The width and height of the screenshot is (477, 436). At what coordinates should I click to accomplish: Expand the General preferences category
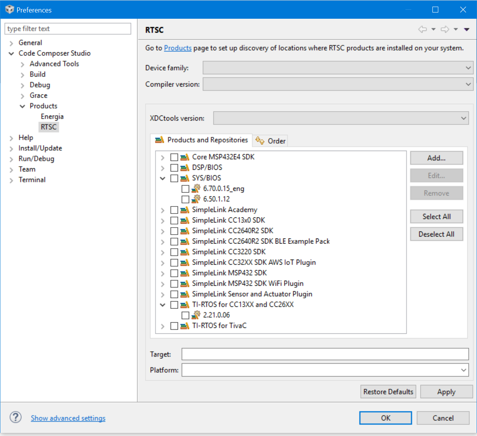pos(11,43)
